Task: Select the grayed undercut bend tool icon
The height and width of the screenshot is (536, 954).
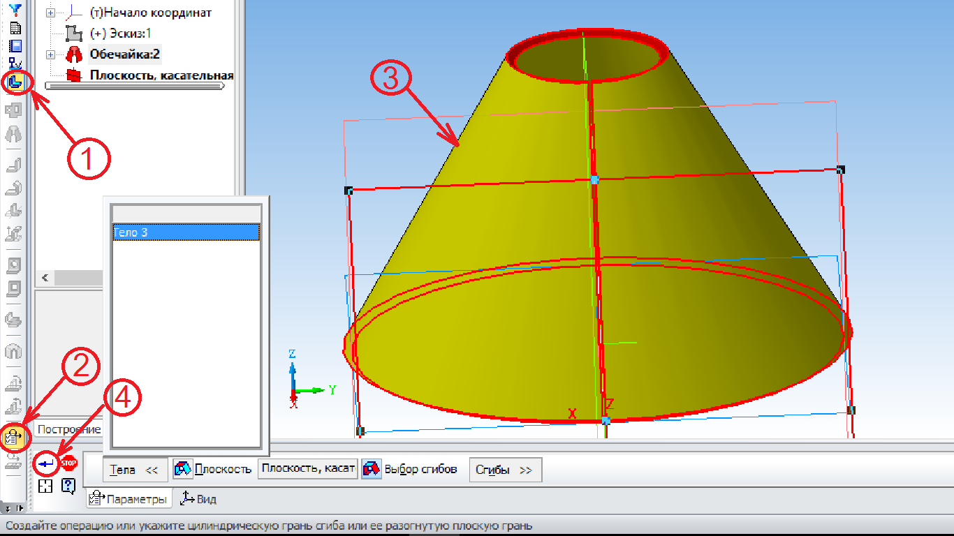Action: (x=13, y=234)
